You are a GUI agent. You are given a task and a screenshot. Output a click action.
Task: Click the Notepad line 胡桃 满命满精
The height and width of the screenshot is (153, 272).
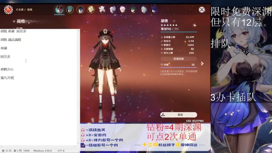click(11, 40)
